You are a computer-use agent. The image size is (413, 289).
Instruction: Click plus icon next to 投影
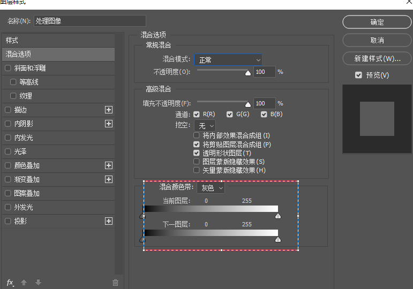(x=109, y=221)
